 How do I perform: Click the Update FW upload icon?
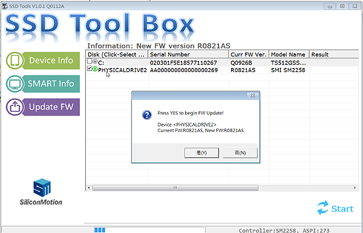[15, 107]
